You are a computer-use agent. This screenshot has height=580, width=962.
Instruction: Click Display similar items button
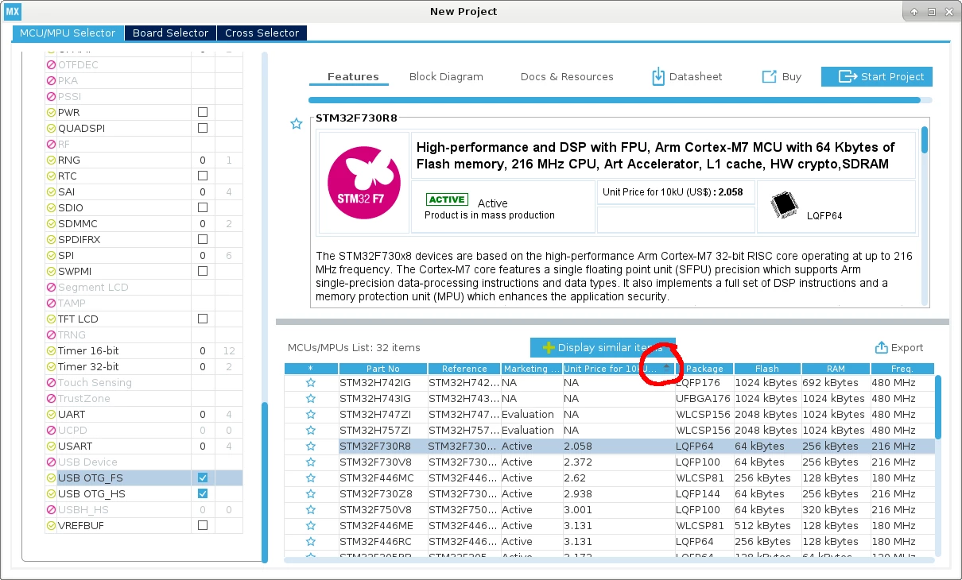click(603, 347)
